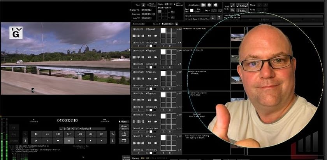
Task: Open Pop-on dropdown in caption 01:00:10;14
Action: click(x=151, y=115)
